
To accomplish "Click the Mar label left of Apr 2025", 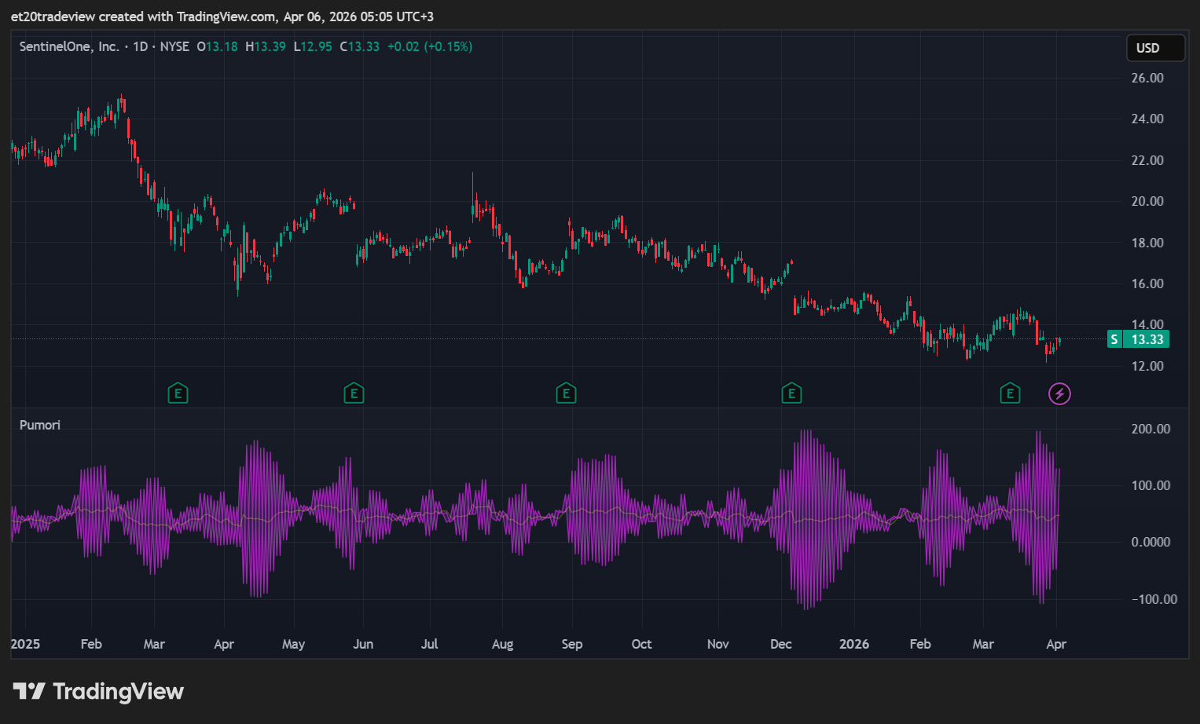I will click(154, 644).
